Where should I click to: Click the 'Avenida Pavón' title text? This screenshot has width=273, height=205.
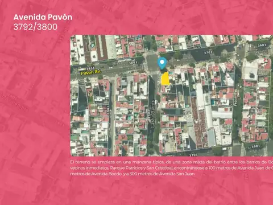43,17
